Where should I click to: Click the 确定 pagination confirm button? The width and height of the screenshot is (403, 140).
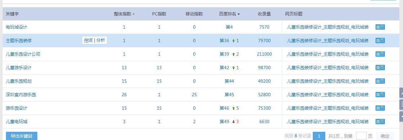[385, 136]
